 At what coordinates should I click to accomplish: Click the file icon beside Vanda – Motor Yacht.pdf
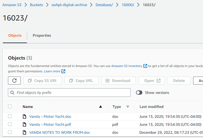(x=24, y=124)
